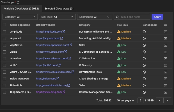Open the Category filter dropdown
Image resolution: width=174 pixels, height=112 pixels.
coord(20,17)
